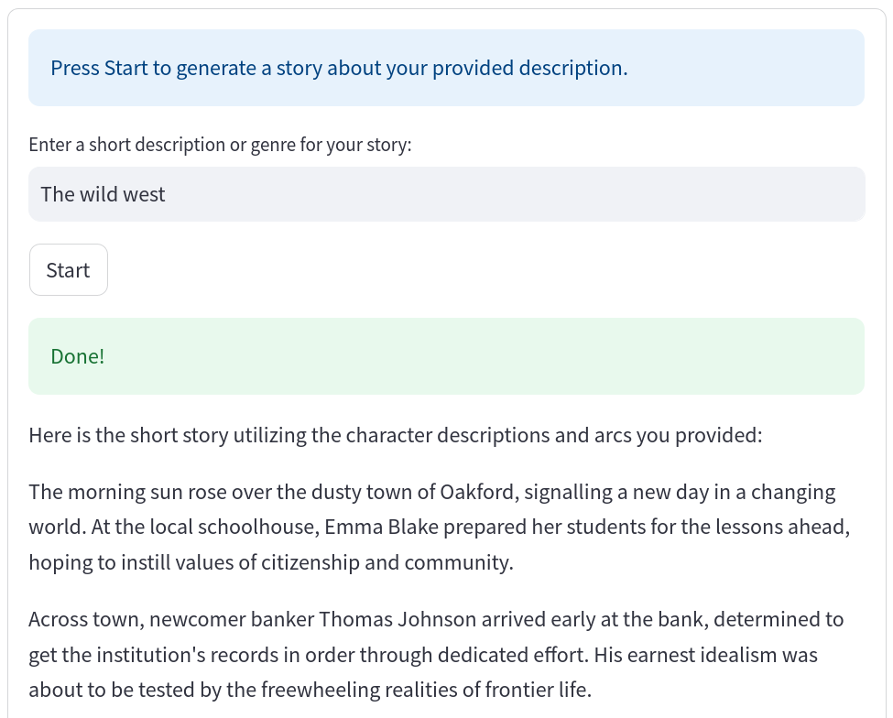Click the phrase 'provided description' in the info banner
This screenshot has height=718, width=893.
tap(529, 69)
